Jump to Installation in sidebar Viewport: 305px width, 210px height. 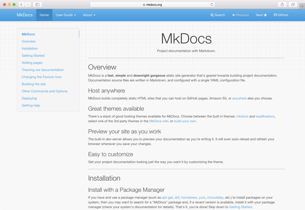point(30,48)
